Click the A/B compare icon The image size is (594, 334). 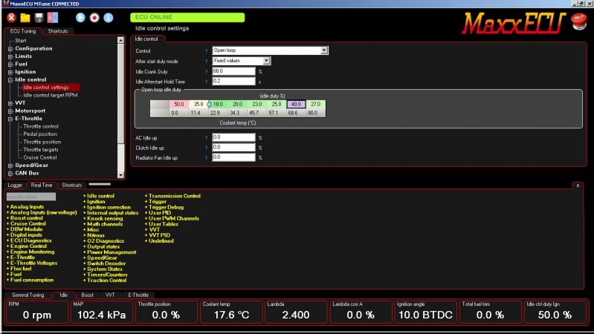pos(52,18)
